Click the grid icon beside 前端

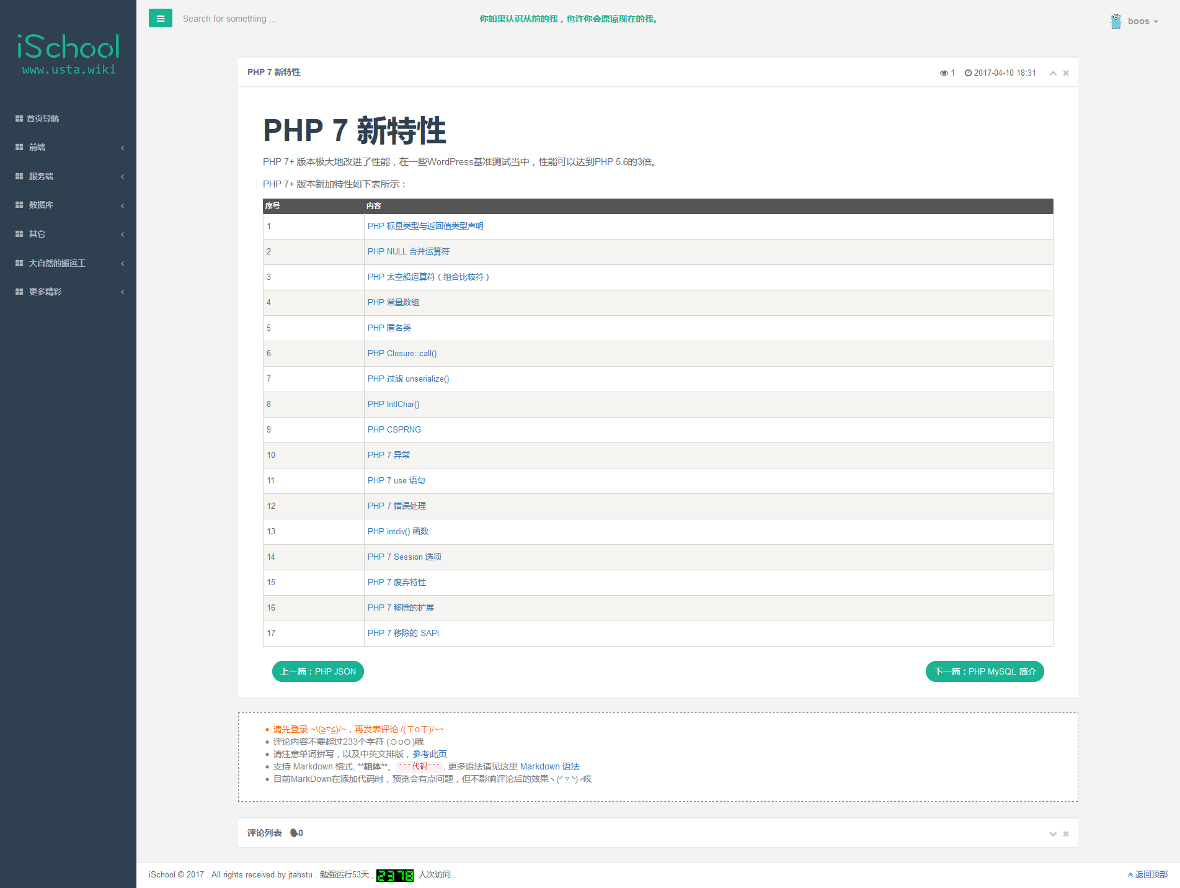pos(19,147)
